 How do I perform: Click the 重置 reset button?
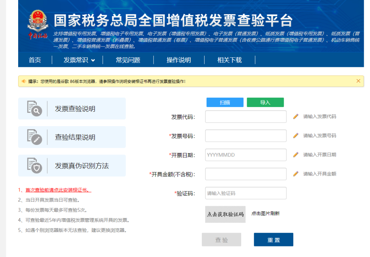tap(273, 240)
